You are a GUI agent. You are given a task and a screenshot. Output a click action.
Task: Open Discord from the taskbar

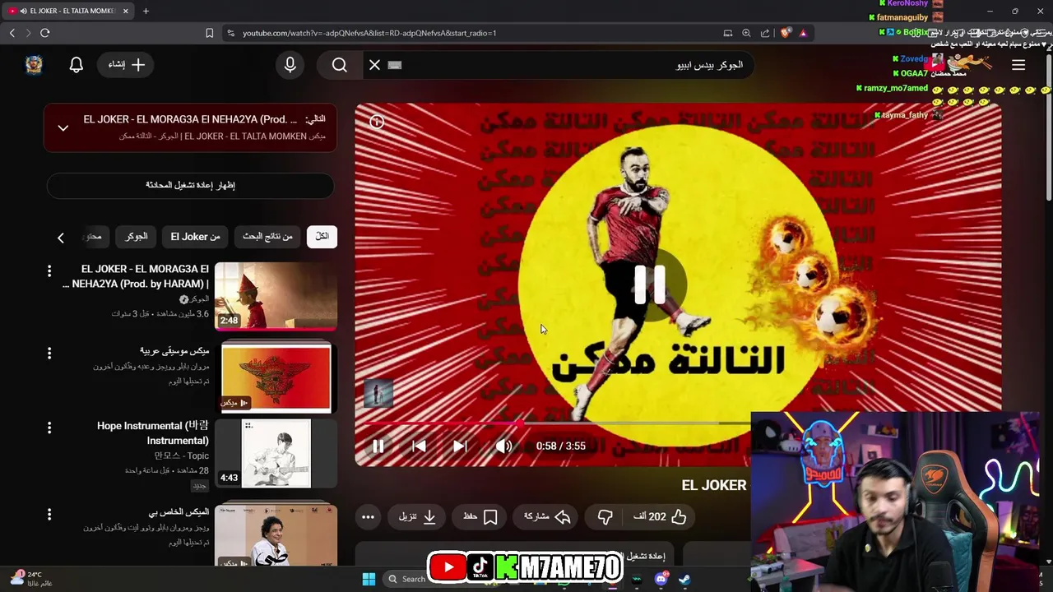point(661,579)
